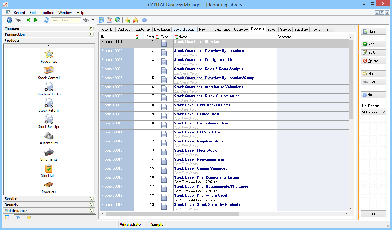392x230 pixels.
Task: Click the Products section header in sidebar
Action: coord(49,40)
